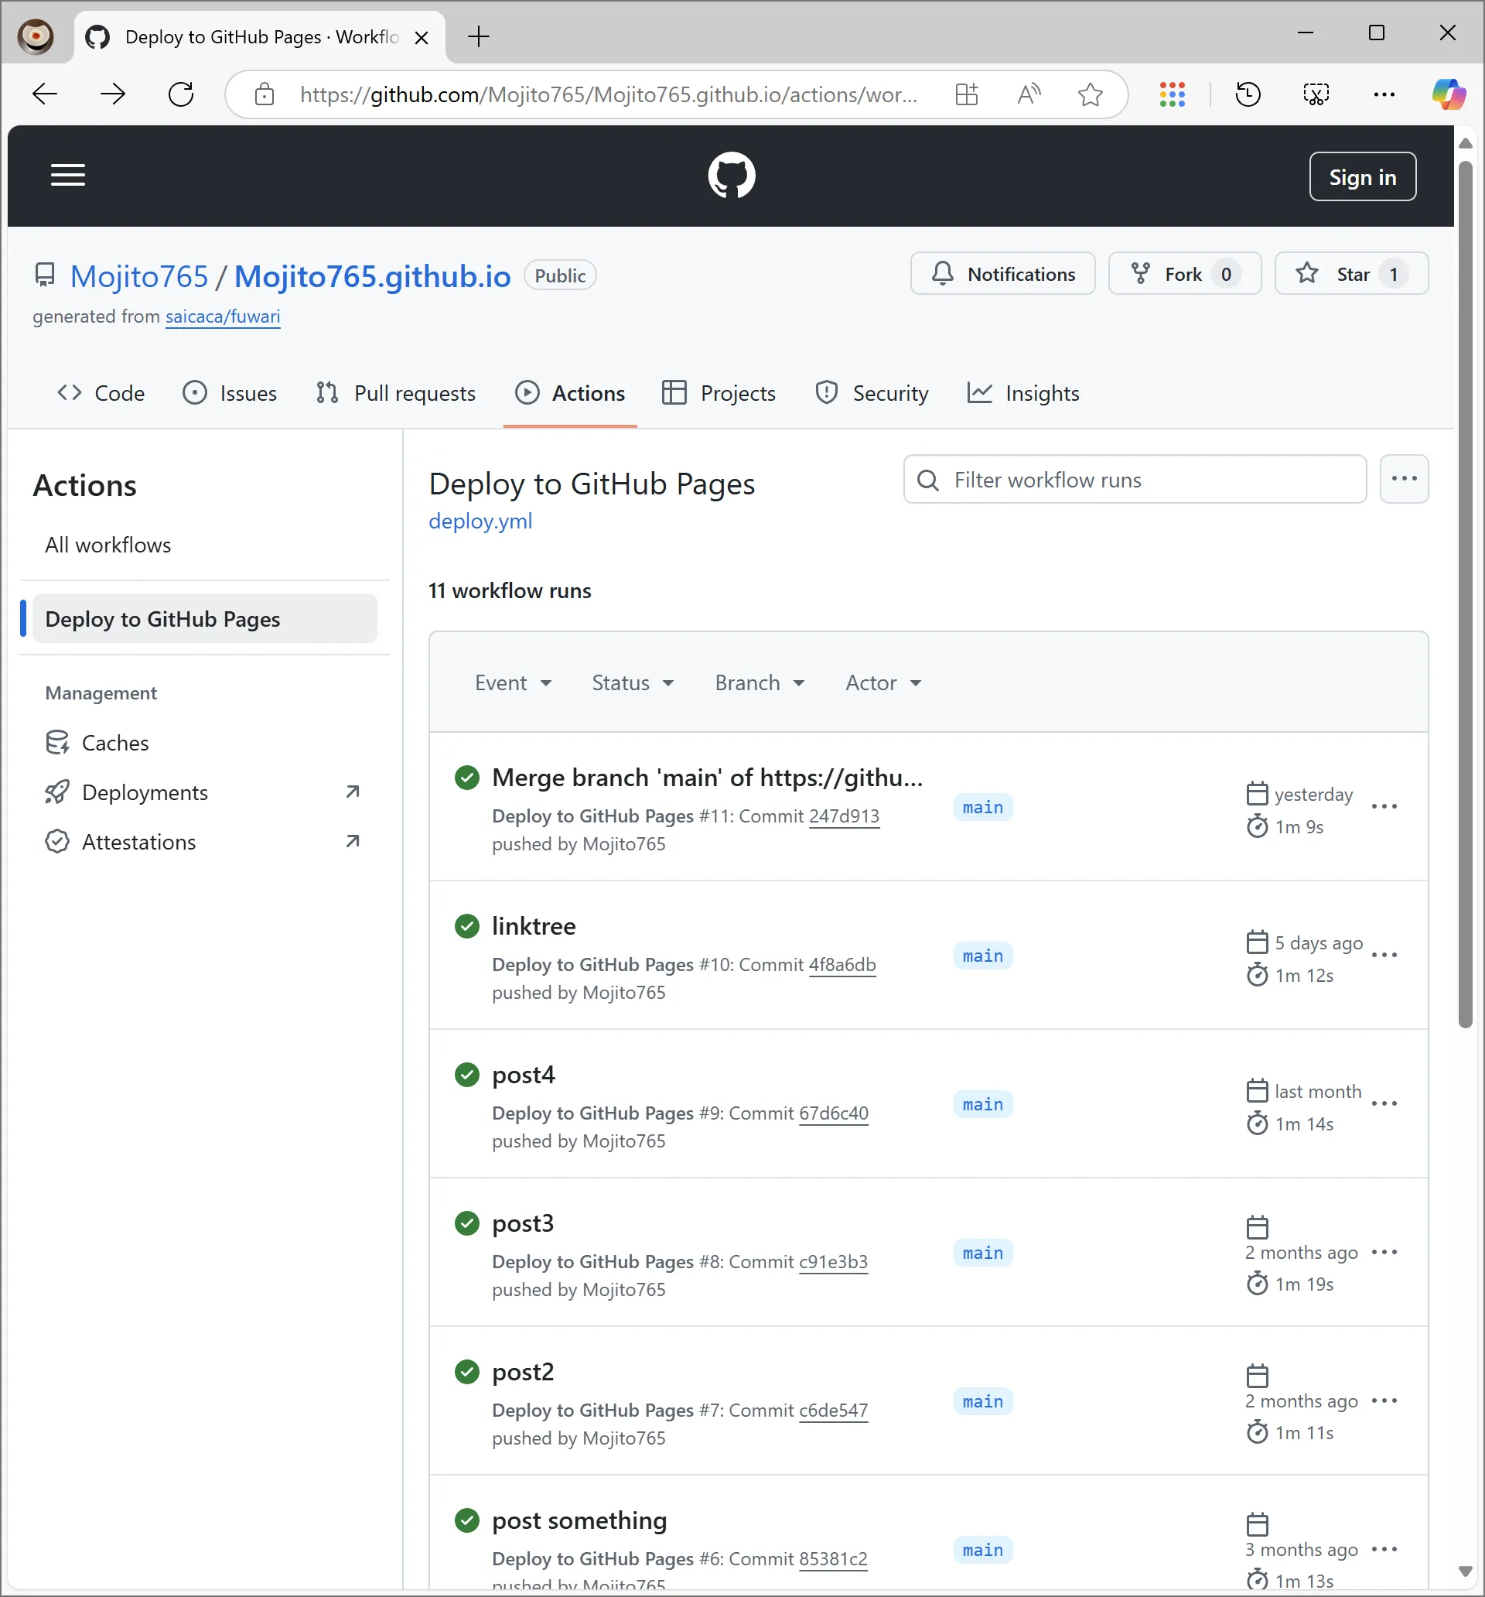Star the repository
The image size is (1485, 1597).
(x=1351, y=274)
